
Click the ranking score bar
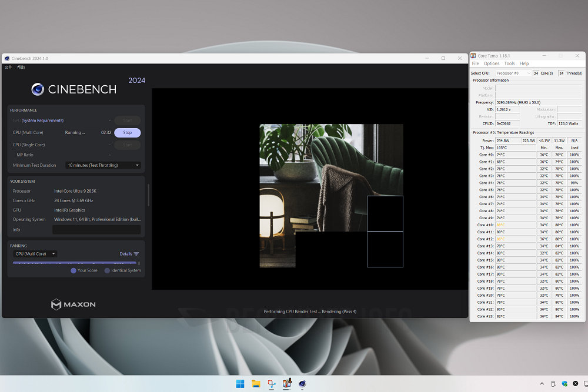(75, 263)
